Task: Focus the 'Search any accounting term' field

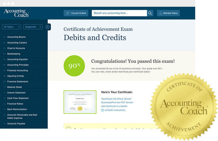Action: click(x=119, y=13)
